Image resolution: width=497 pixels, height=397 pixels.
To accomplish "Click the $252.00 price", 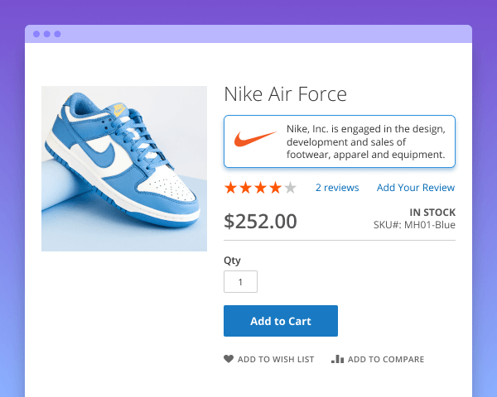I will 260,221.
